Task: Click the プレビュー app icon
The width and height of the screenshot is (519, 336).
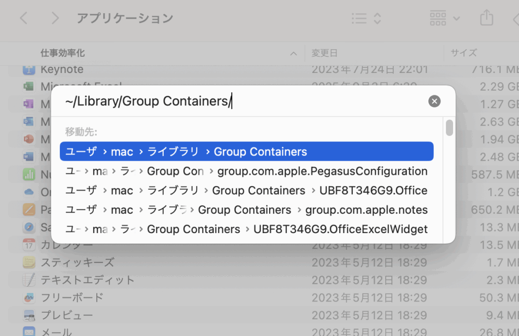Action: pos(29,315)
